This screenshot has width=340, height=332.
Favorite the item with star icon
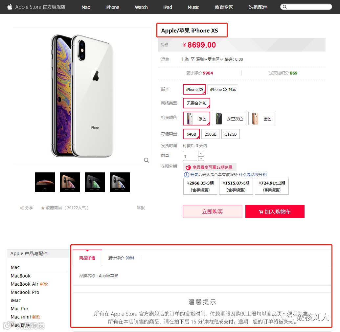point(43,208)
